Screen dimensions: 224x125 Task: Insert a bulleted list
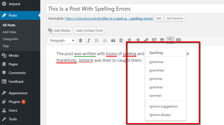coord(97,41)
